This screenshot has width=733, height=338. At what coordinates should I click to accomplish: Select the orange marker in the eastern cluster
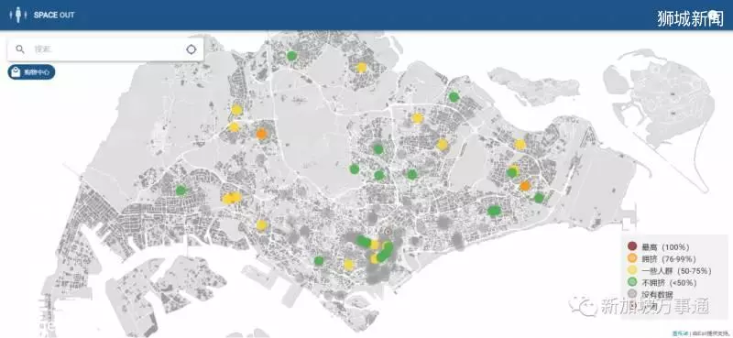coord(525,186)
